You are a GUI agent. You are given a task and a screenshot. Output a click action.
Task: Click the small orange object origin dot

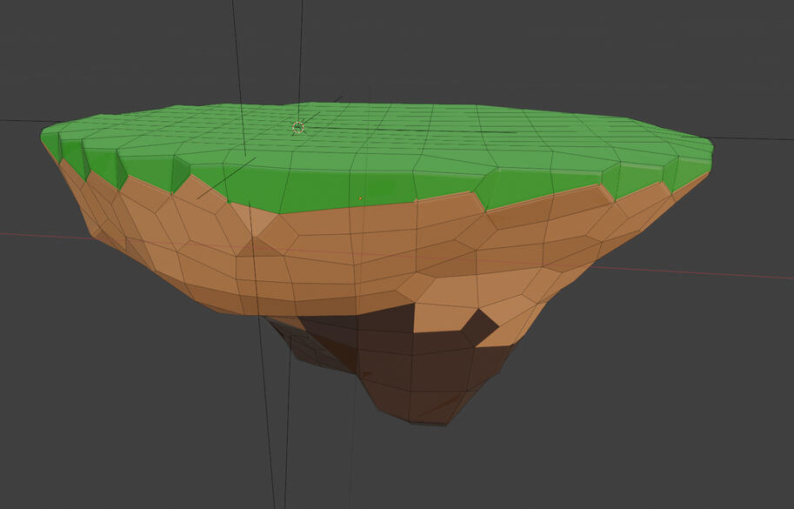tap(360, 198)
